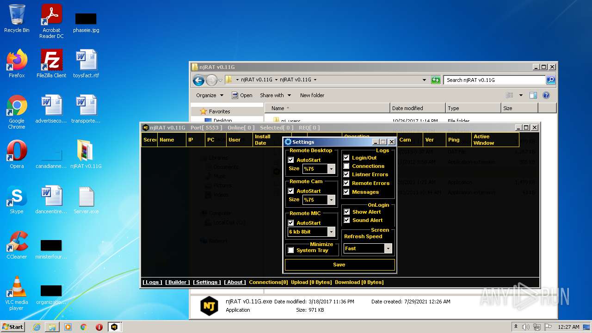Viewport: 592px width, 333px height.
Task: Open Remote MIC quality dropdown
Action: click(x=331, y=232)
